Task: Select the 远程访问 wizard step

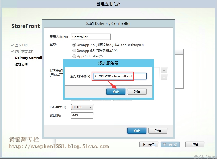Action: (x=21, y=64)
